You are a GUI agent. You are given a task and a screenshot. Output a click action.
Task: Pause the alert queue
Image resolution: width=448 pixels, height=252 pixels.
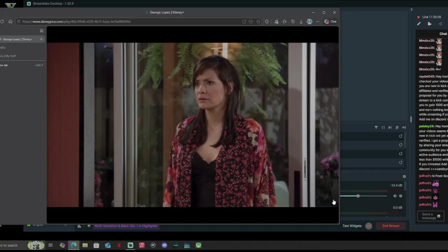pos(383,127)
